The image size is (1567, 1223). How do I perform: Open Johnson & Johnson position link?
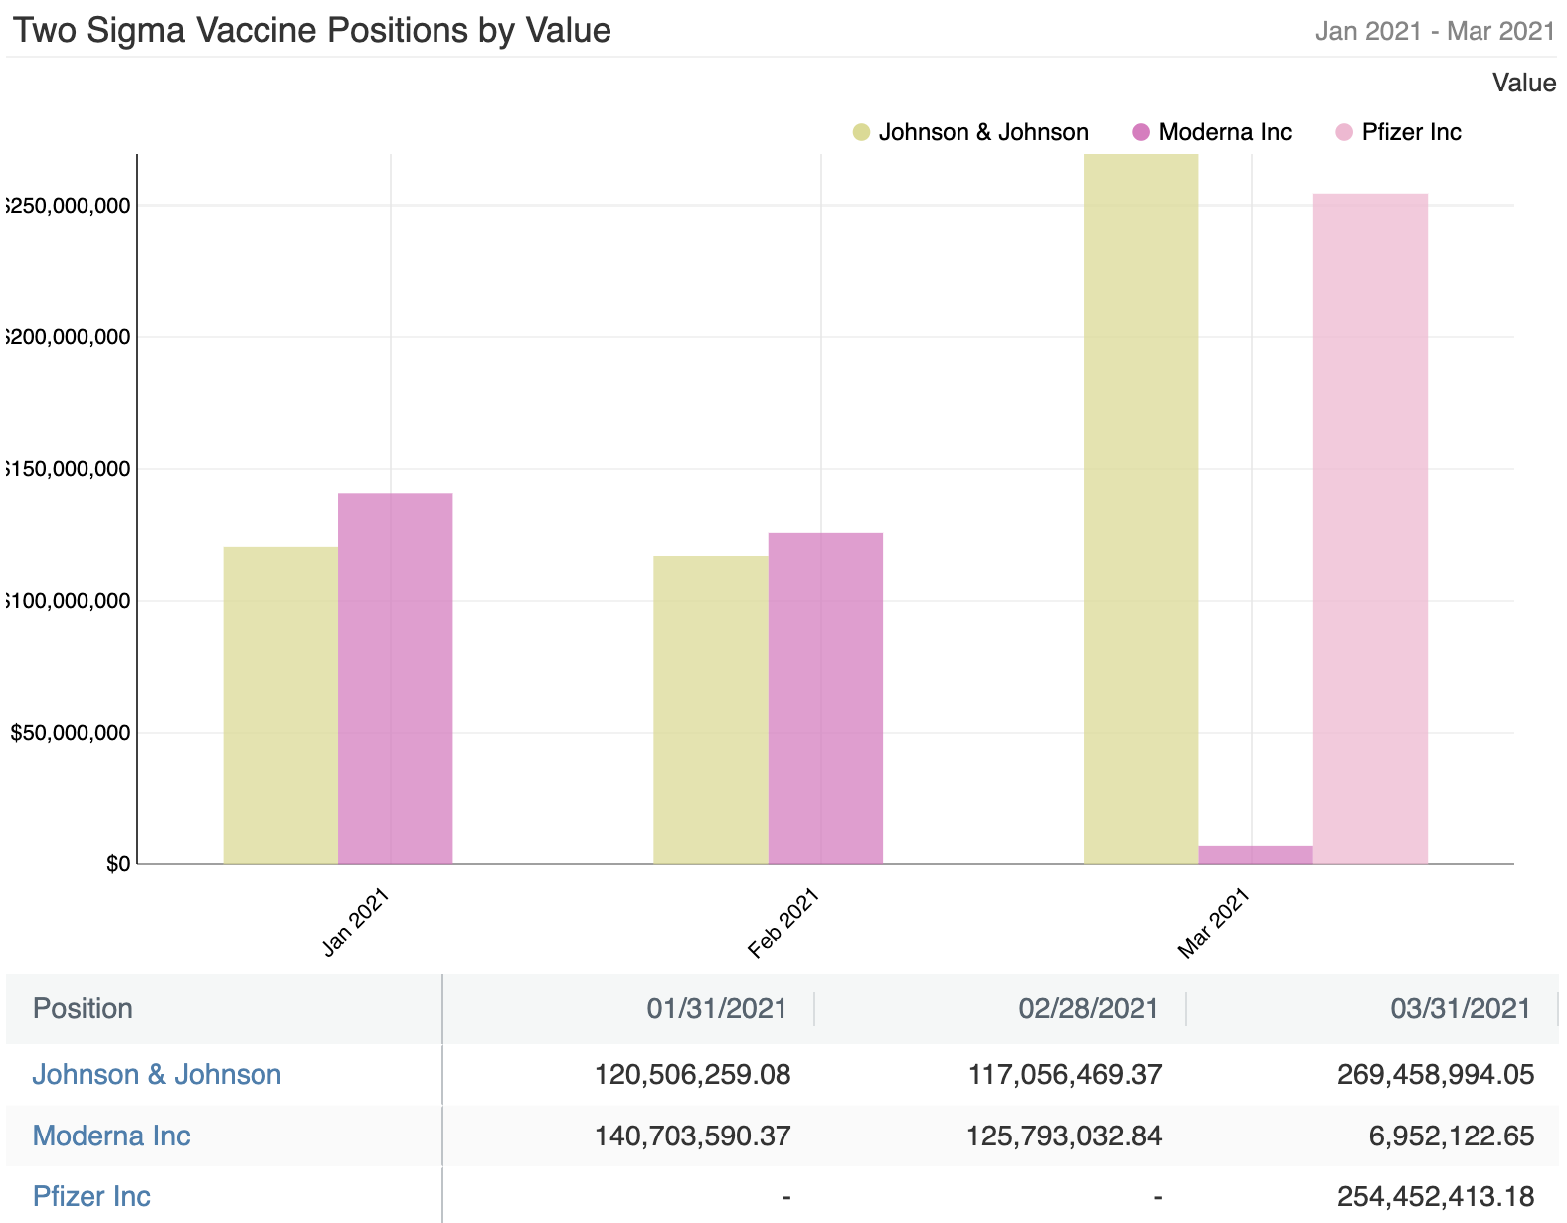click(x=157, y=1074)
